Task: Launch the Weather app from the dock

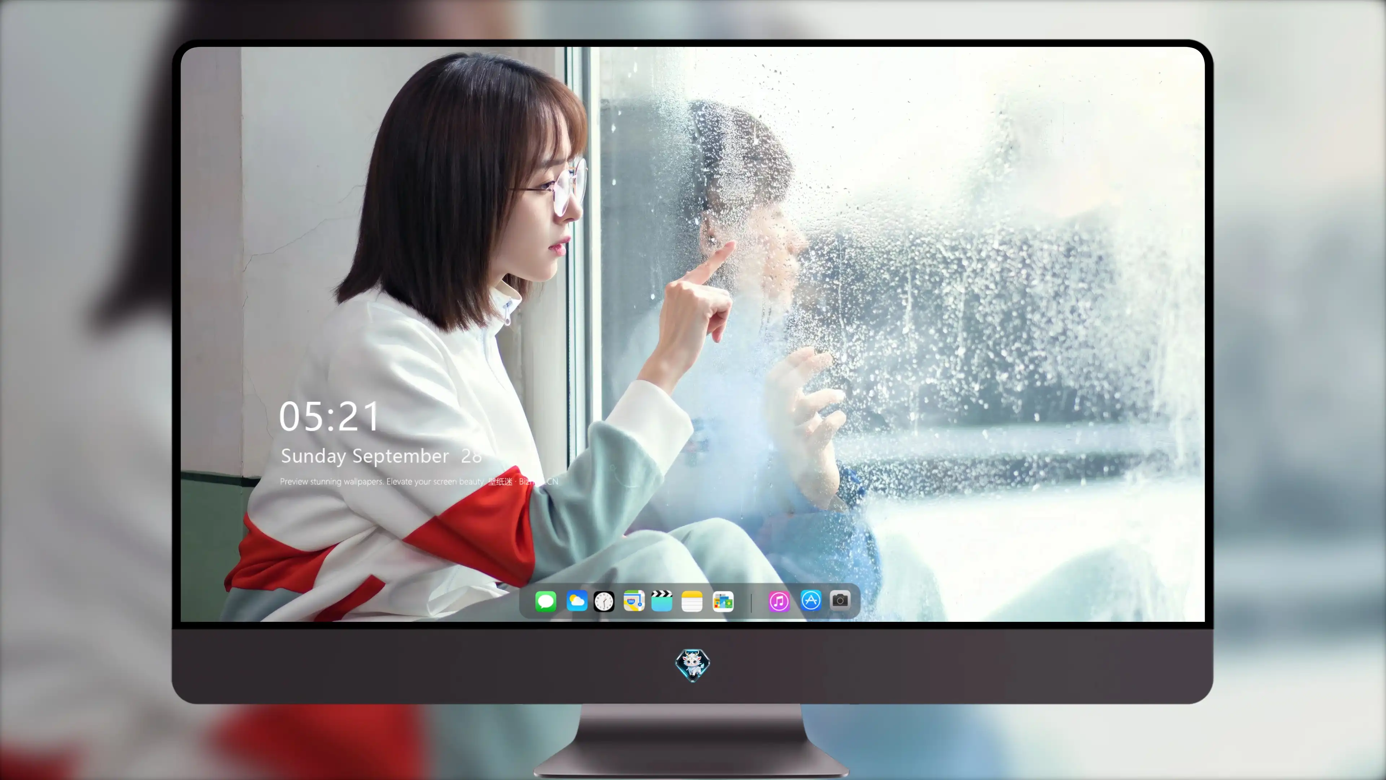Action: tap(577, 601)
